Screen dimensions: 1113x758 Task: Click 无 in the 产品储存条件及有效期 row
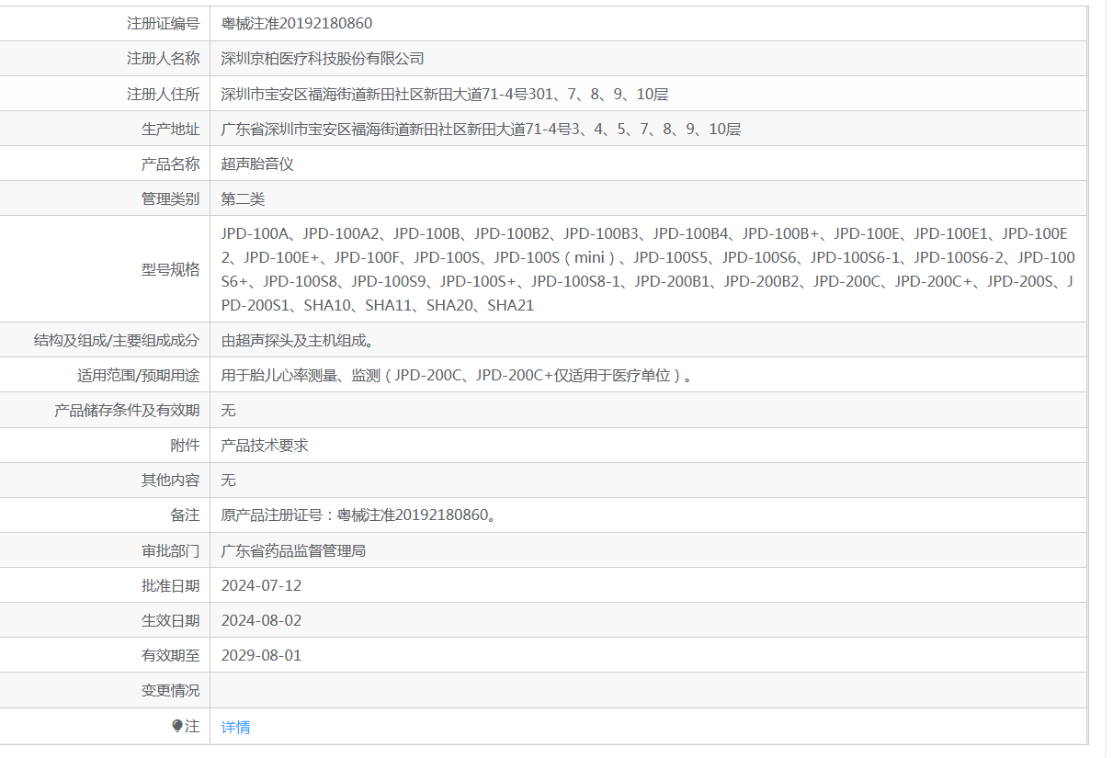coord(229,410)
